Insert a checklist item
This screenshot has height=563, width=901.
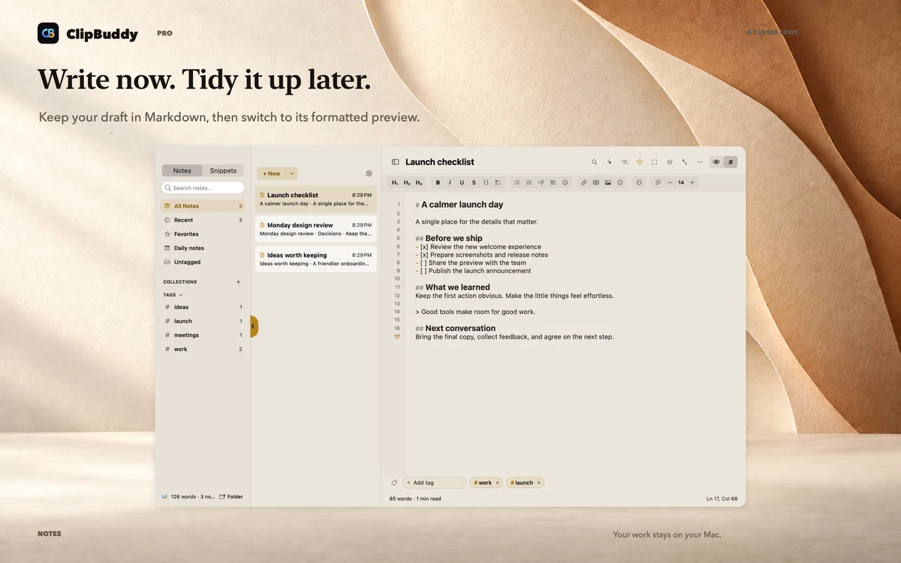coord(498,182)
